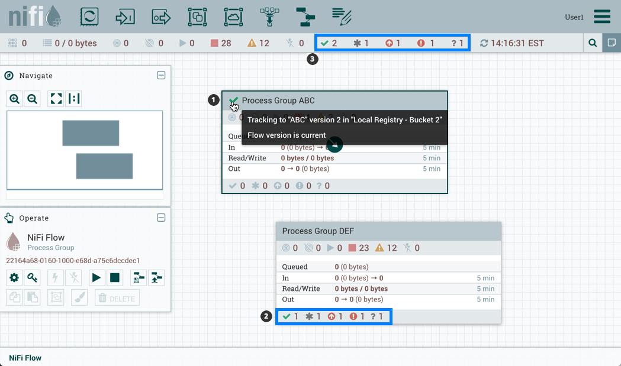
Task: Open global search with the magnifier icon
Action: pyautogui.click(x=593, y=42)
